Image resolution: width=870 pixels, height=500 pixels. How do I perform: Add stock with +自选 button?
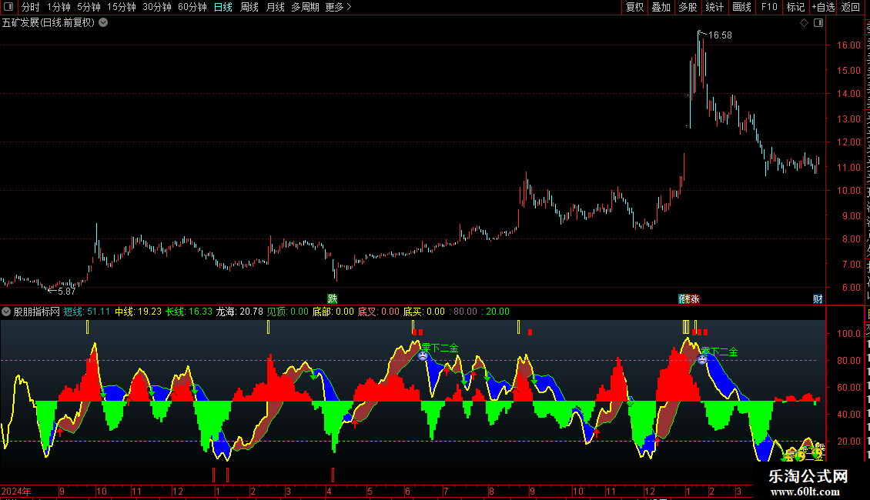[x=823, y=7]
